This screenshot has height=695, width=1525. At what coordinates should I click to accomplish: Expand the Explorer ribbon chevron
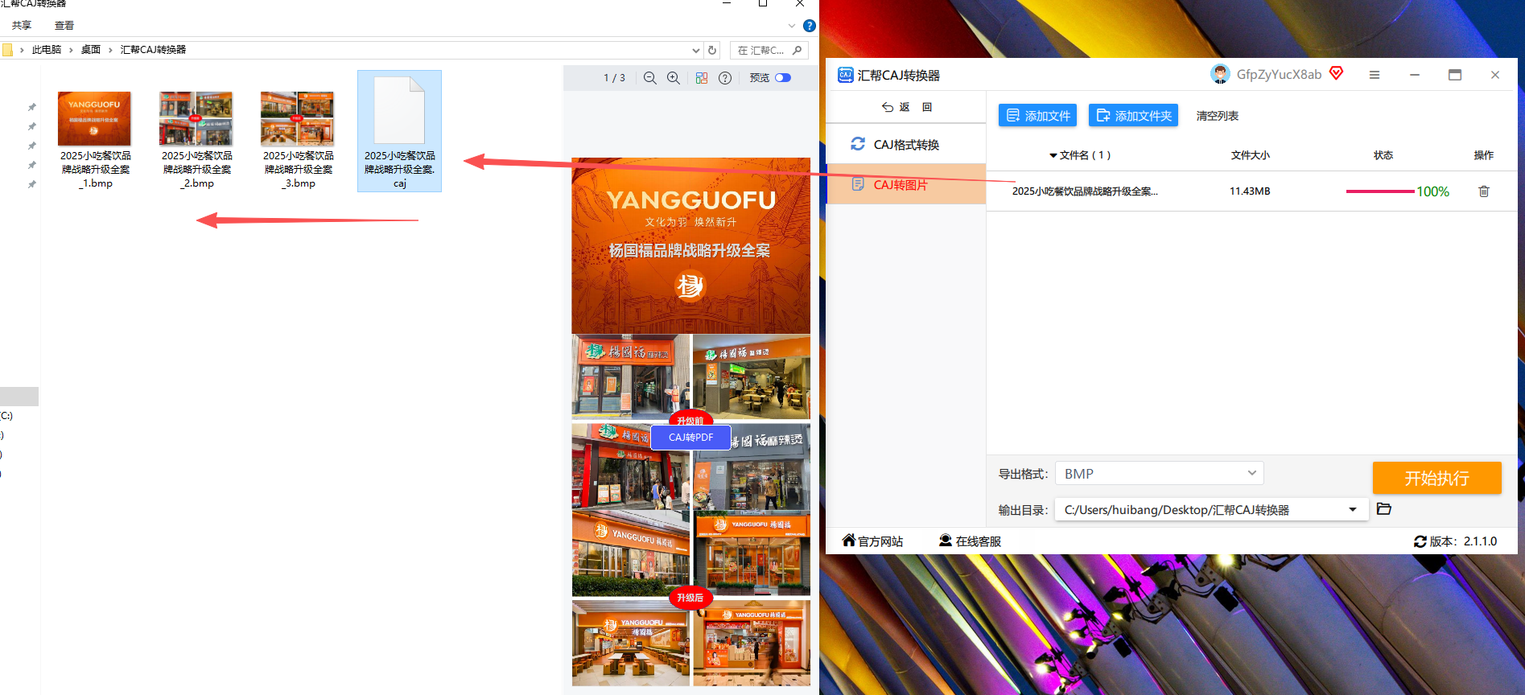(x=792, y=26)
